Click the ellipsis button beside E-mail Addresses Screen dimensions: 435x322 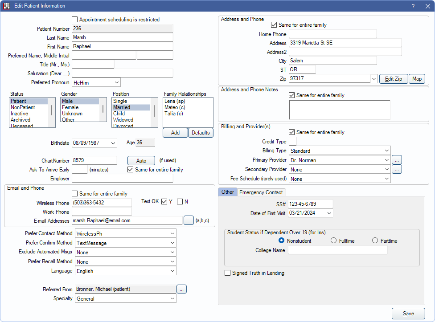tap(189, 220)
